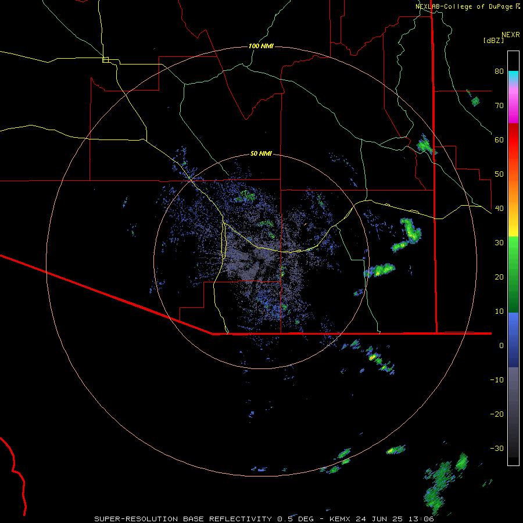Click the 30 value on dBZ scale
This screenshot has width=523, height=523.
click(499, 243)
